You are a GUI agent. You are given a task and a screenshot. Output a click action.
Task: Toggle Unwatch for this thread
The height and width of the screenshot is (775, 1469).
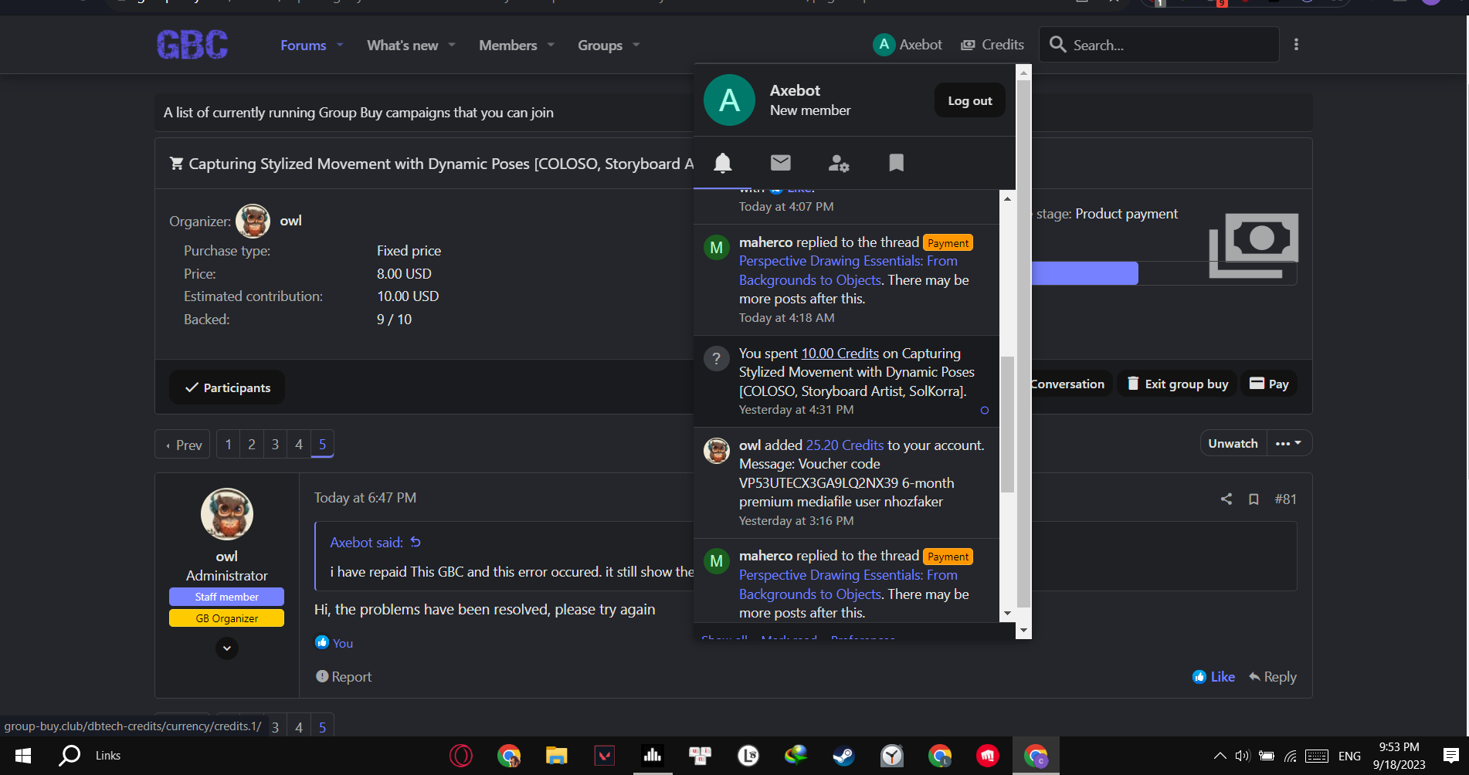click(x=1233, y=443)
